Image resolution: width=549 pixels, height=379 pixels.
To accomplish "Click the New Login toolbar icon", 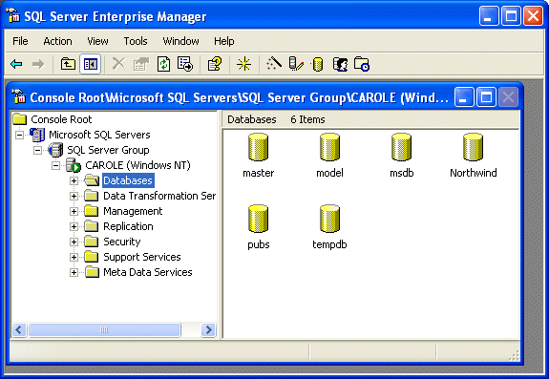I will coord(340,64).
